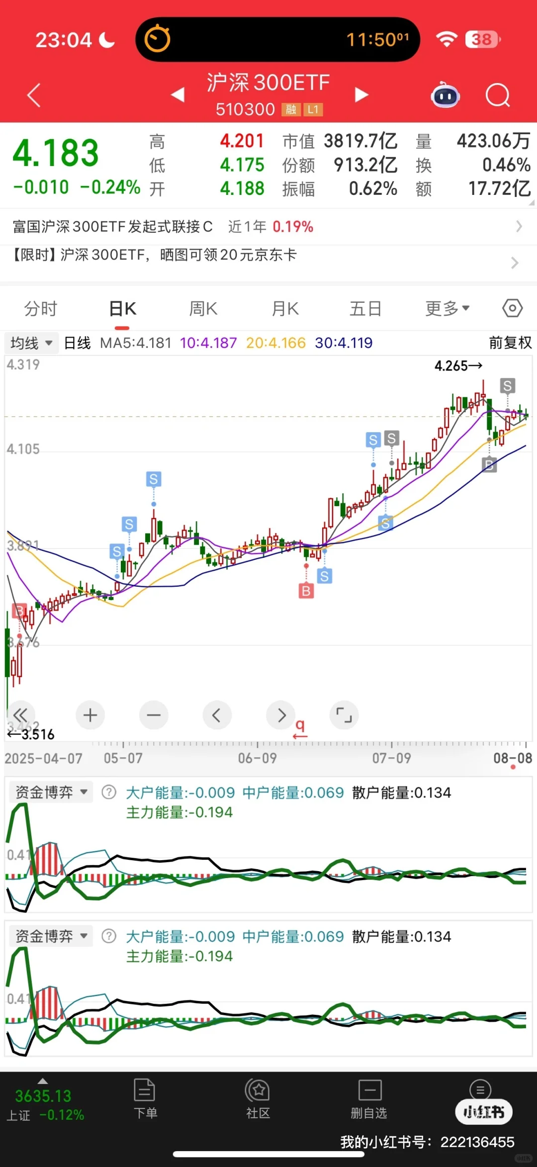Open the robot AI assistant

[x=445, y=95]
